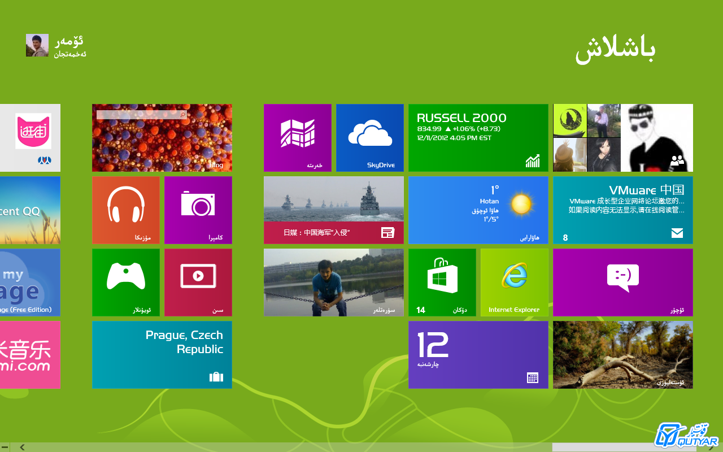Open the Mail tile with VMware message
723x452 pixels.
(623, 210)
